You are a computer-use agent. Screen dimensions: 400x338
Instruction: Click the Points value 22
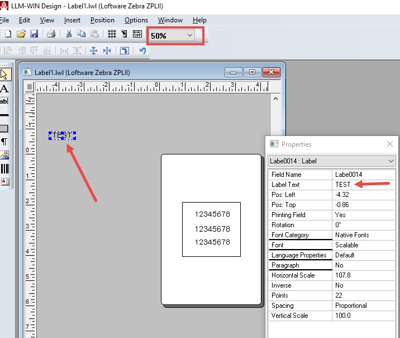point(363,295)
